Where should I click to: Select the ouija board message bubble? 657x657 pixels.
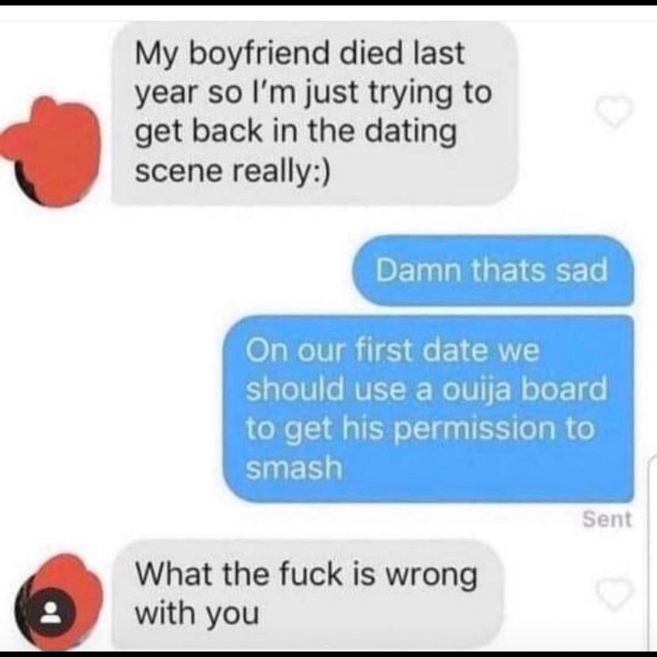coord(428,409)
